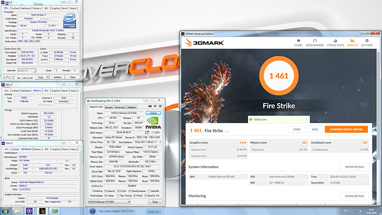Image resolution: width=382 pixels, height=215 pixels.
Task: Click the GPU-Z refresh icon
Action: 155,106
